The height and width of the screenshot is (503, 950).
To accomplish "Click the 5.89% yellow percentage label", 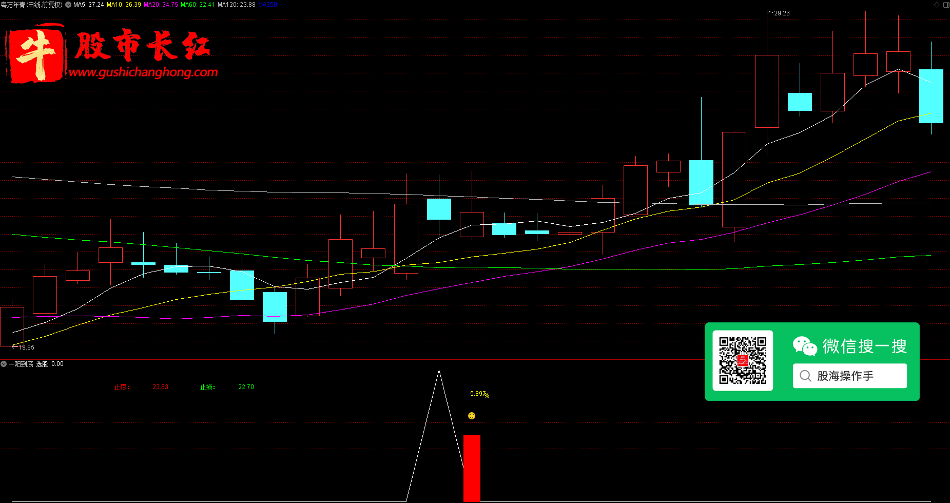I will coord(479,394).
